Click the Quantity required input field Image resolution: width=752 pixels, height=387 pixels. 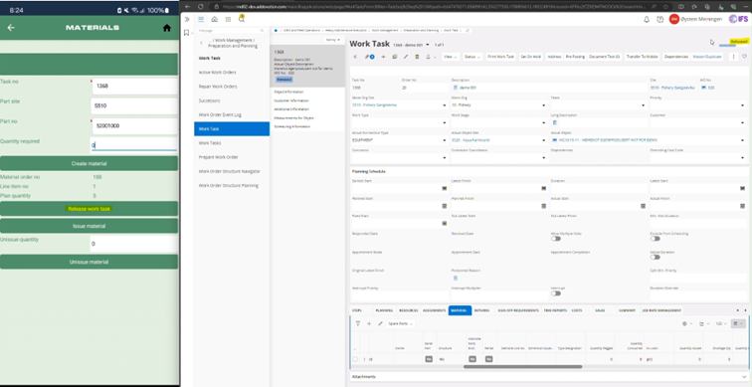tap(134, 144)
